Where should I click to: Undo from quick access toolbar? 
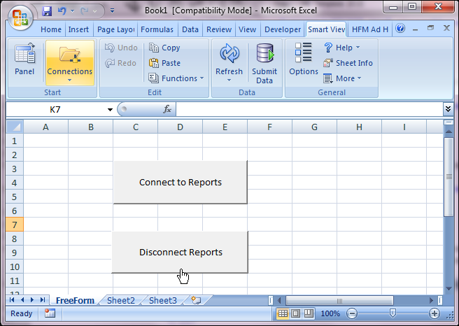pyautogui.click(x=62, y=11)
